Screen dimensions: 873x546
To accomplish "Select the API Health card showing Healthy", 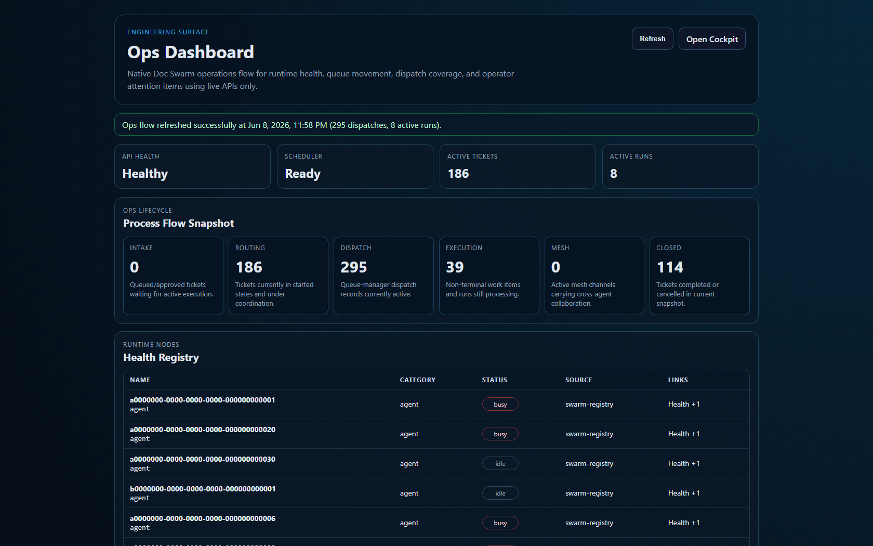I will click(192, 166).
